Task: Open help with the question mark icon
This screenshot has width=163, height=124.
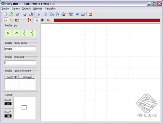Action: tap(77, 14)
